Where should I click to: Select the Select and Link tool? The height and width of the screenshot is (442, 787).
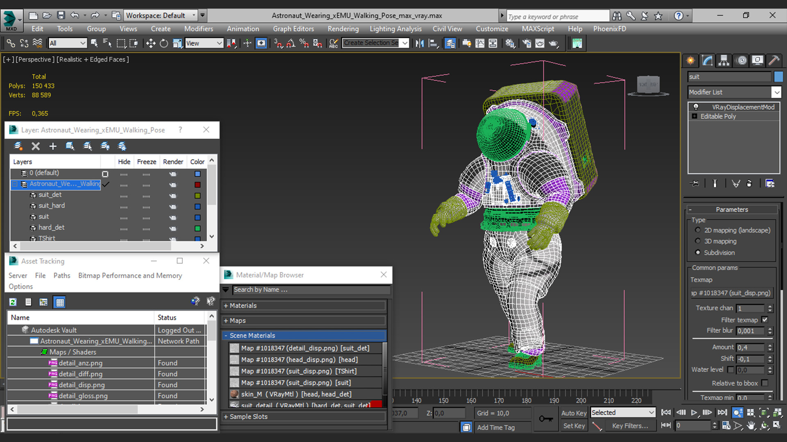pos(11,43)
